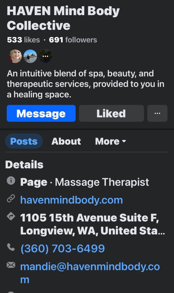Expand the More dropdown menu
The width and height of the screenshot is (174, 293).
[111, 141]
